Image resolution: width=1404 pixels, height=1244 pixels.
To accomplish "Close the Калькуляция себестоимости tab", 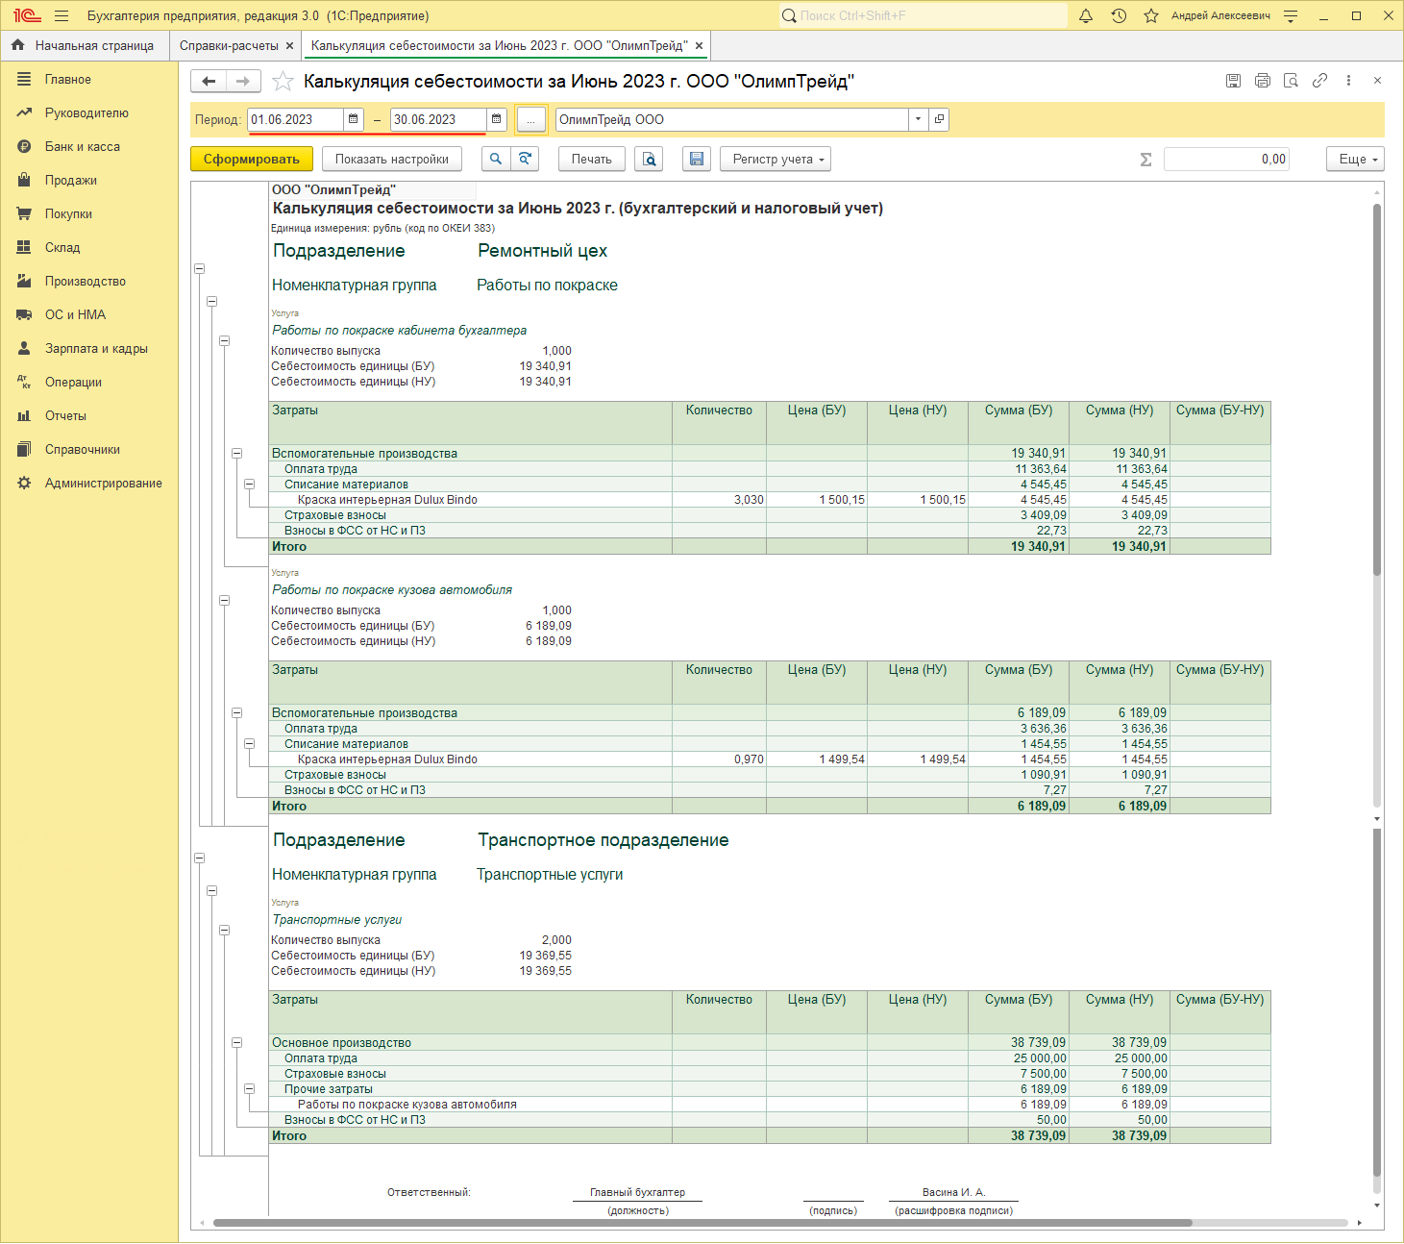I will coord(700,45).
